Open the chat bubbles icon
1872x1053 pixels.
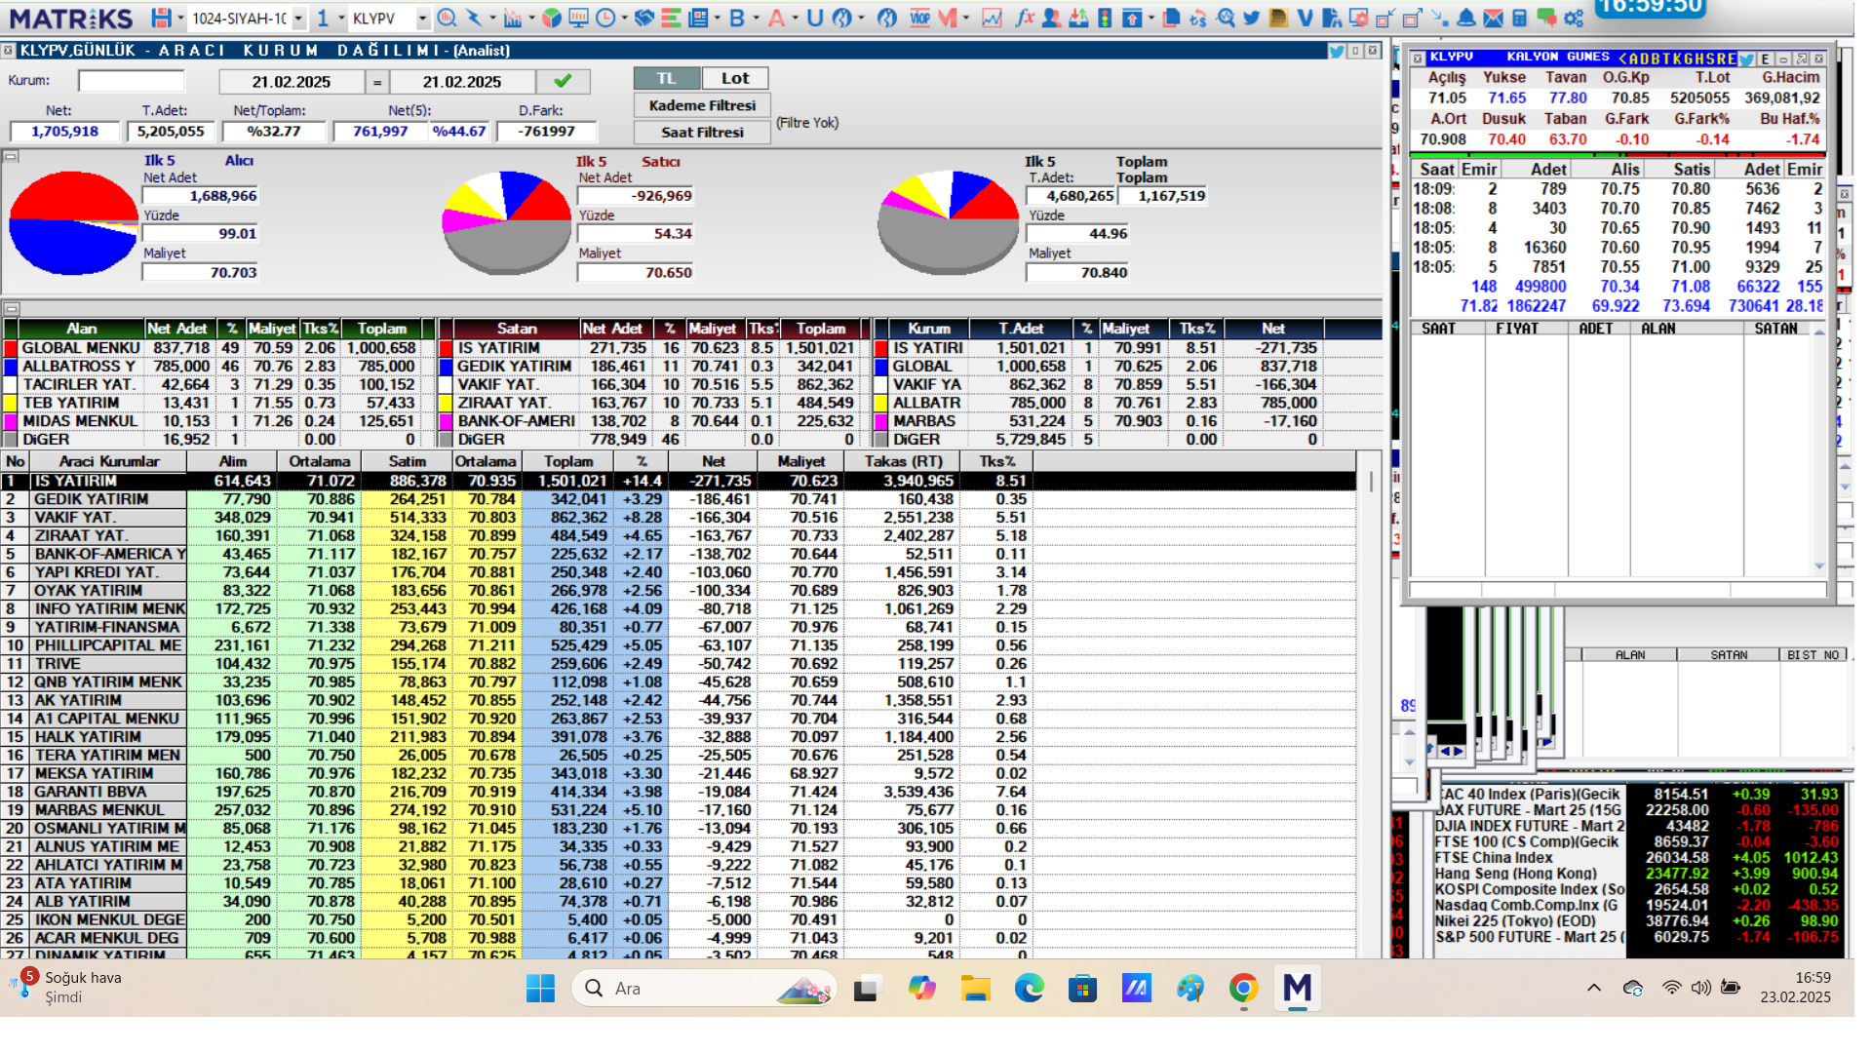[1546, 19]
